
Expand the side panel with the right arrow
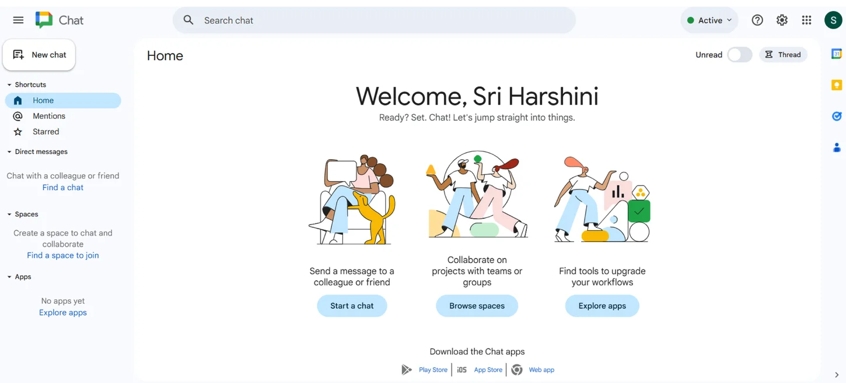[x=836, y=375]
